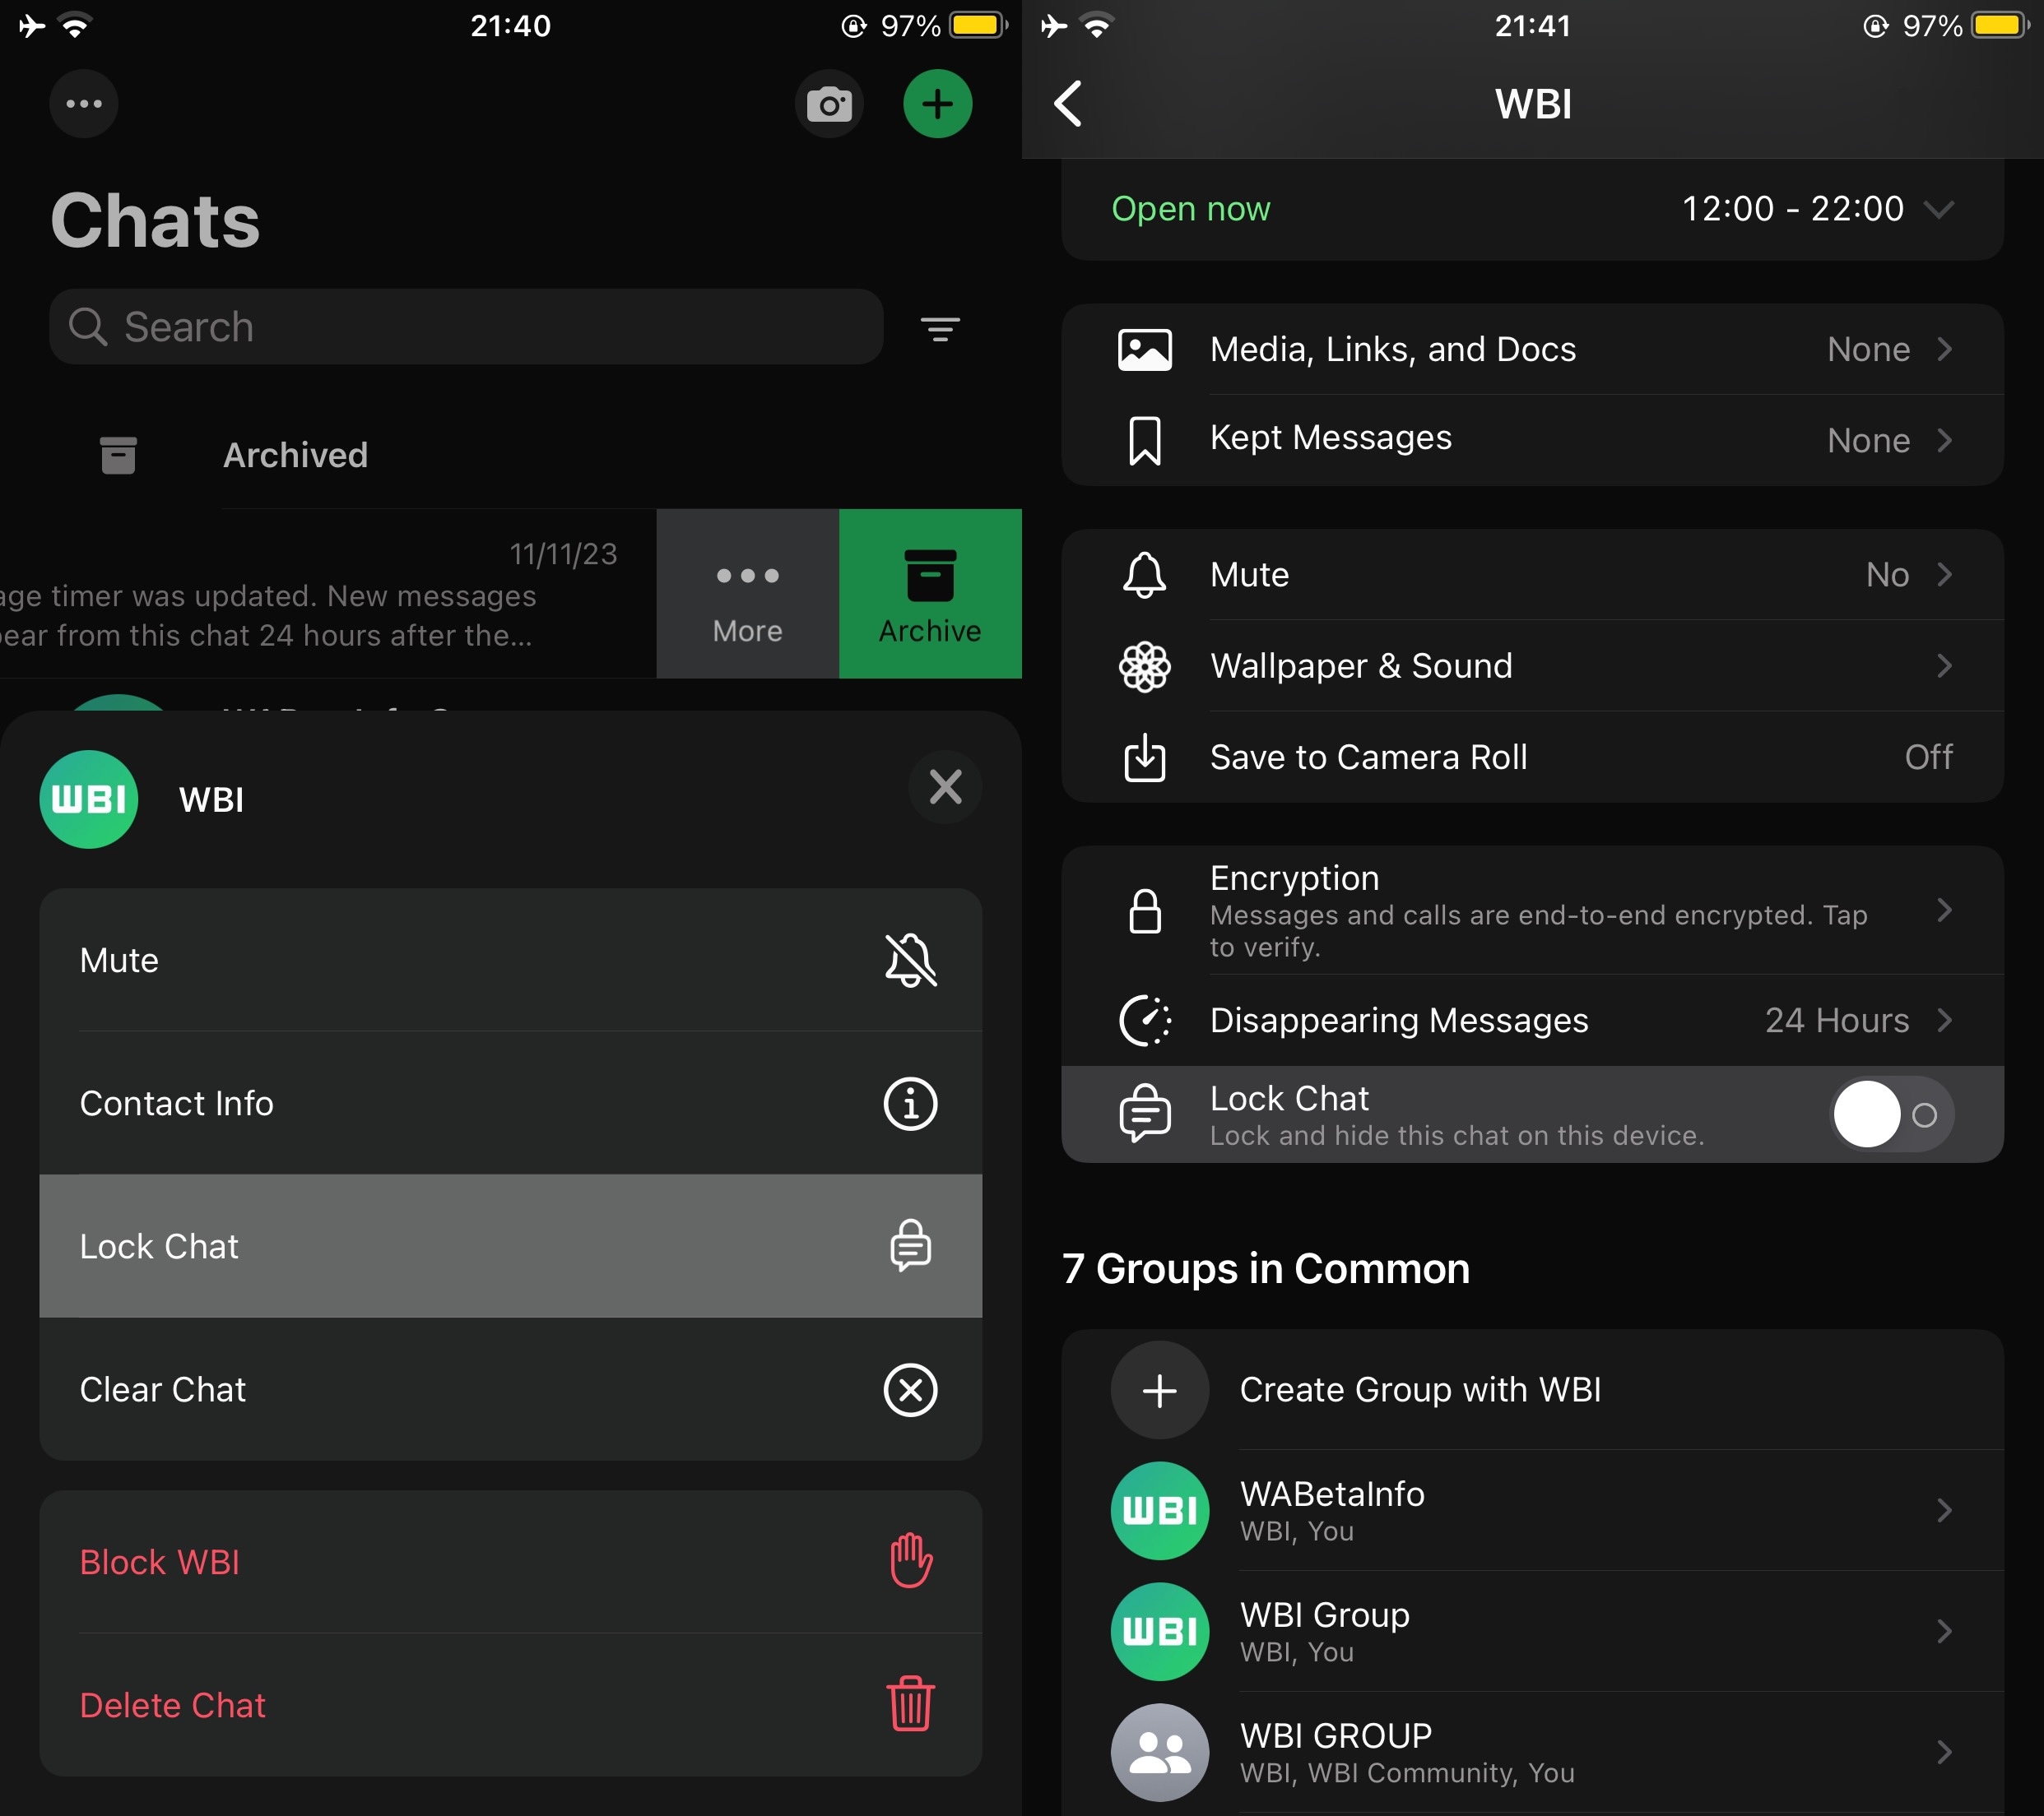Tap the camera icon in top bar
The width and height of the screenshot is (2044, 1816).
(x=828, y=102)
